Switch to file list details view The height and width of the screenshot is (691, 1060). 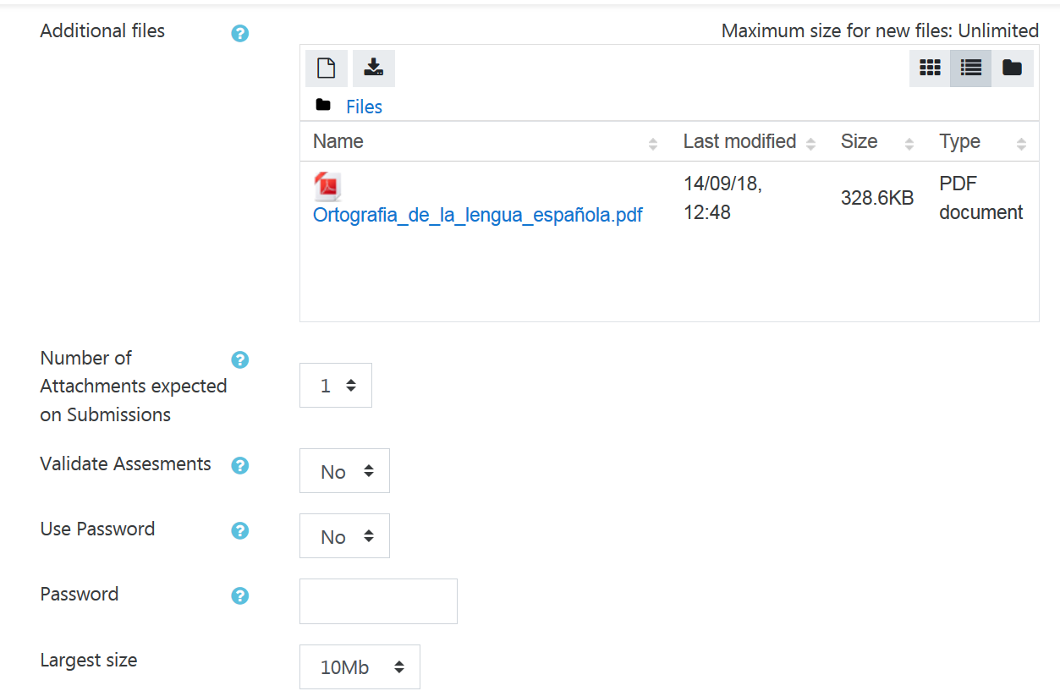tap(971, 69)
